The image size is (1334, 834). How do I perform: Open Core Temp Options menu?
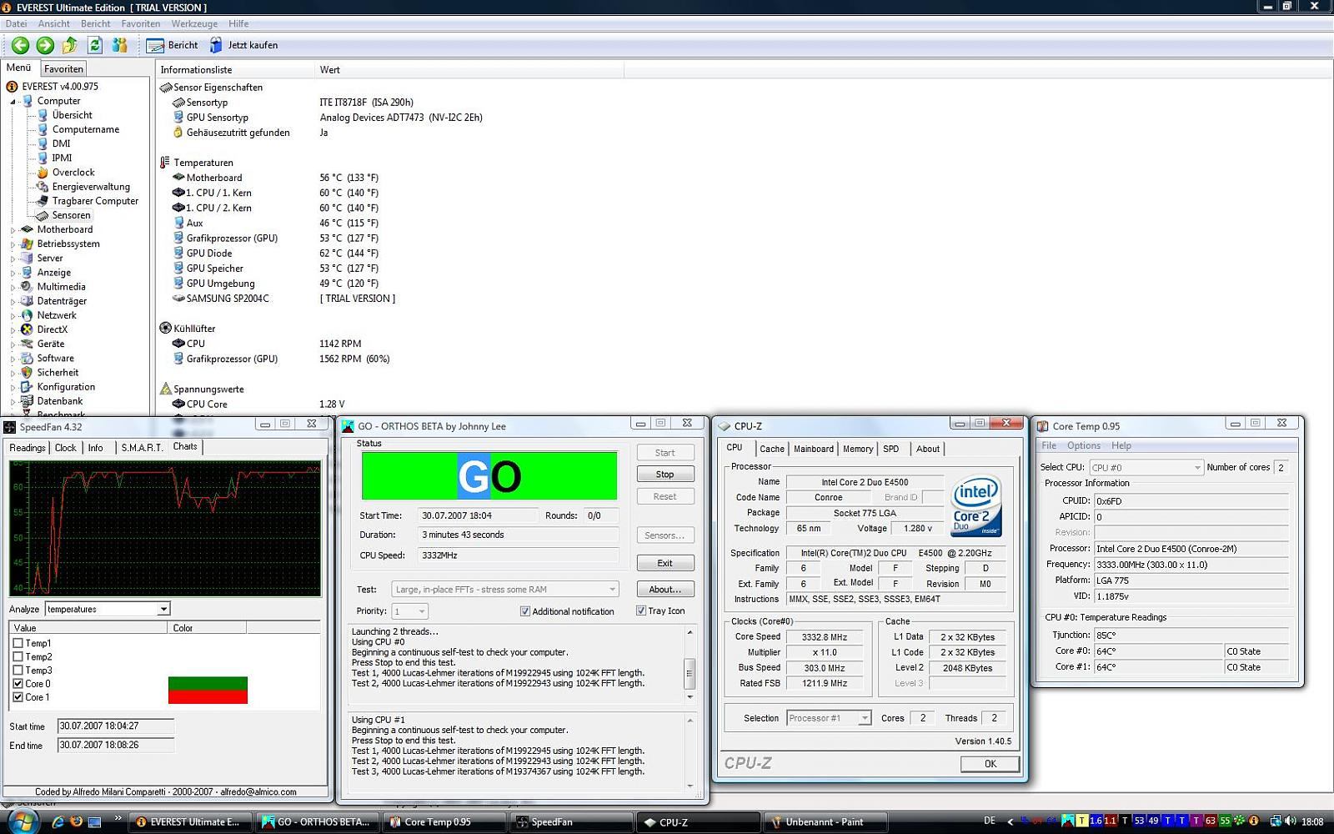1084,445
